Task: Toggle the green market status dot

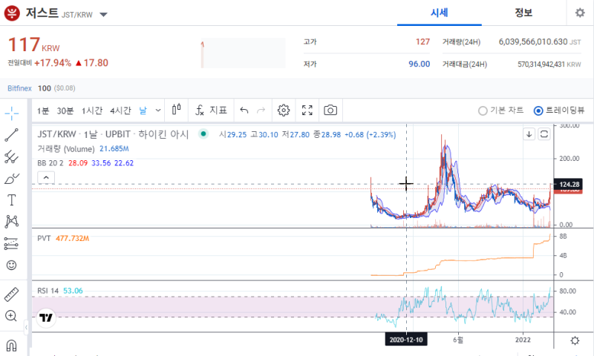Action: tap(203, 133)
